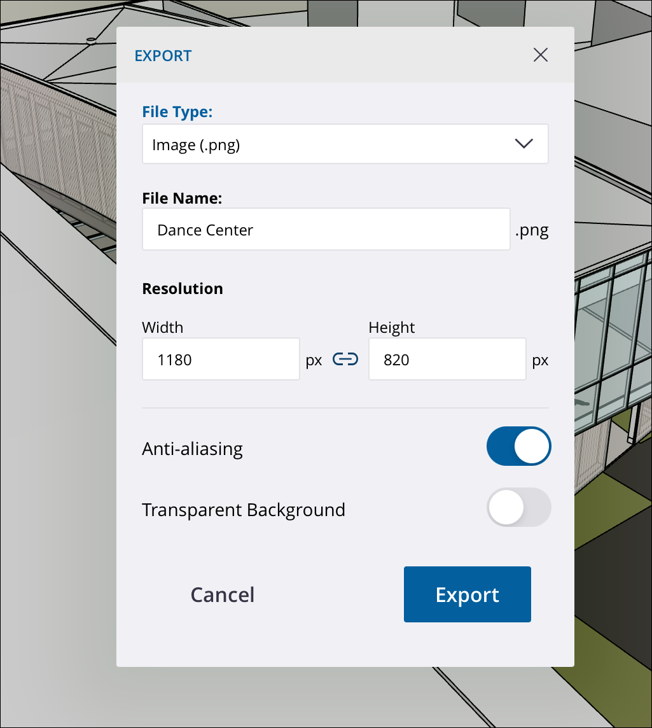This screenshot has height=728, width=652.
Task: Click the dropdown chevron on File Type
Action: 524,144
